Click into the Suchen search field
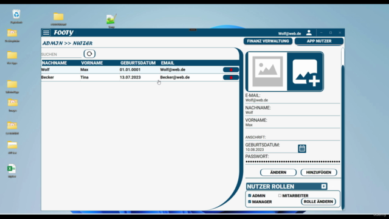Viewport: 389px width, 219px height. click(61, 54)
